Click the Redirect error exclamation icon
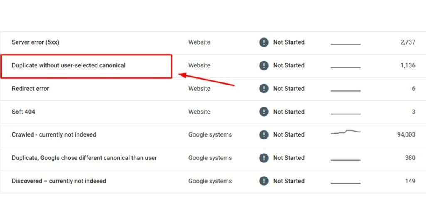The width and height of the screenshot is (426, 224). pos(264,88)
